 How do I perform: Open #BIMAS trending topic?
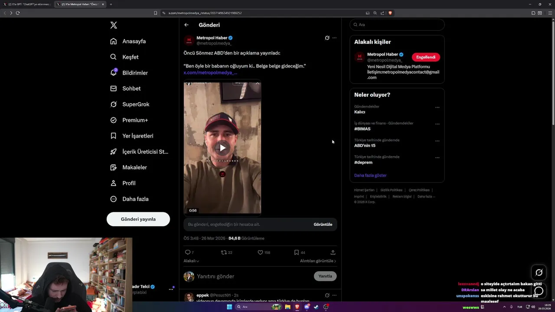coord(362,129)
